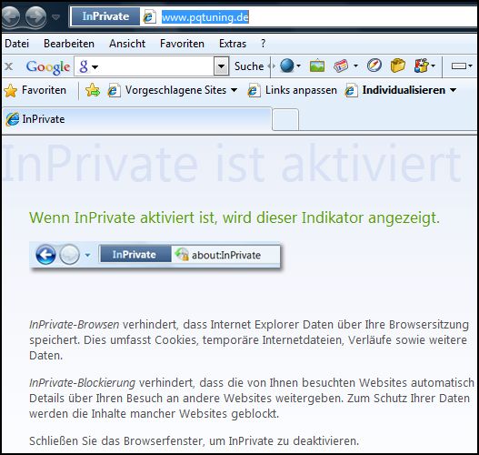Open the Vorgeschlagene Sites link
The height and width of the screenshot is (455, 479).
point(167,90)
